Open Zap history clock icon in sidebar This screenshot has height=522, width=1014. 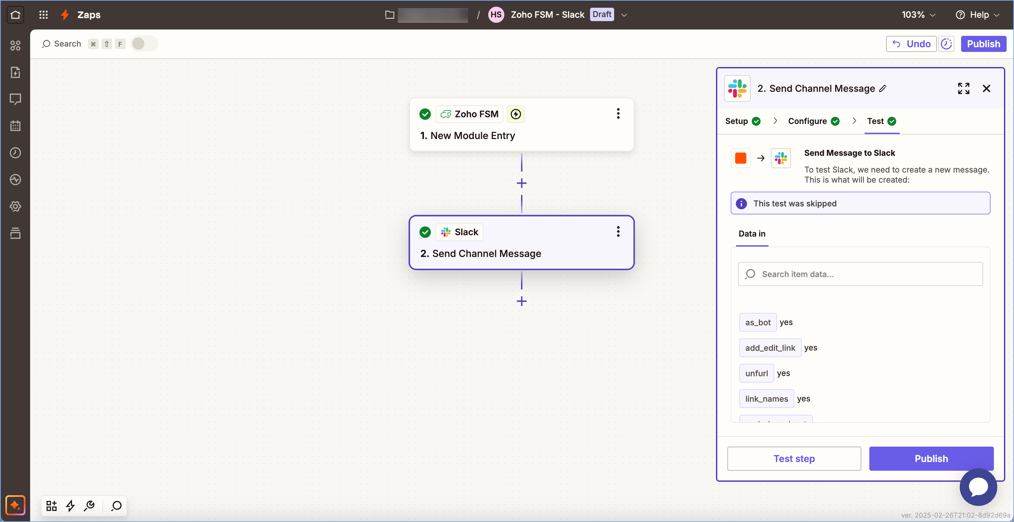tap(15, 153)
